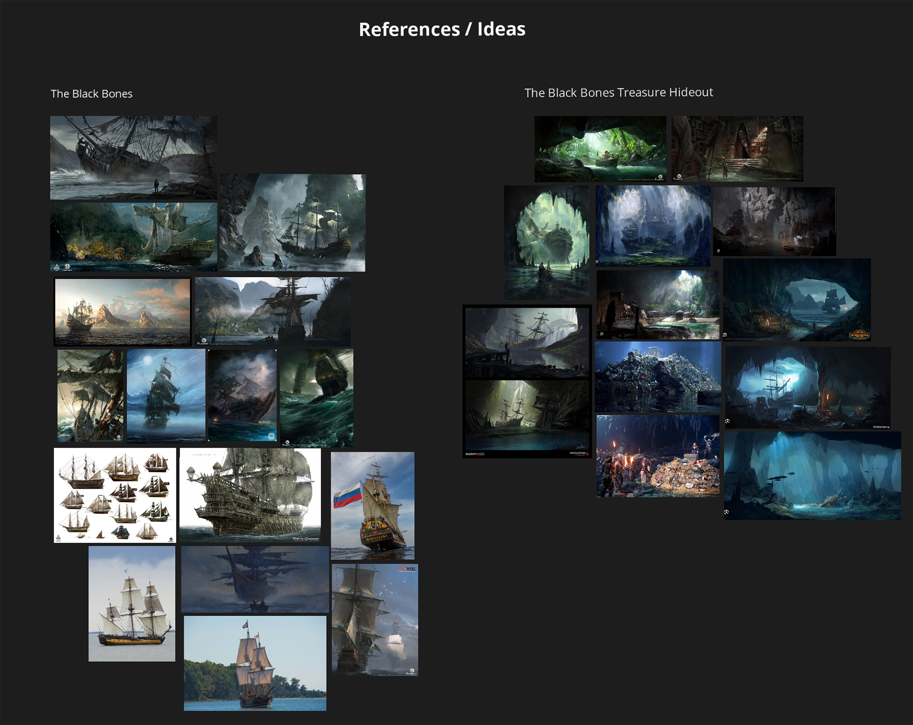Select the blue moonlit ghost ship painting
This screenshot has width=913, height=725.
click(x=166, y=395)
